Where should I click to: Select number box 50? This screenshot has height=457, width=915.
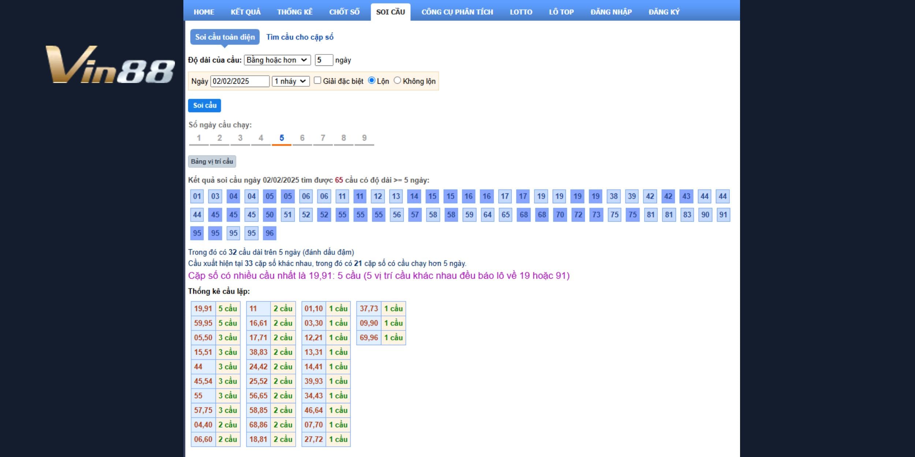pyautogui.click(x=270, y=215)
